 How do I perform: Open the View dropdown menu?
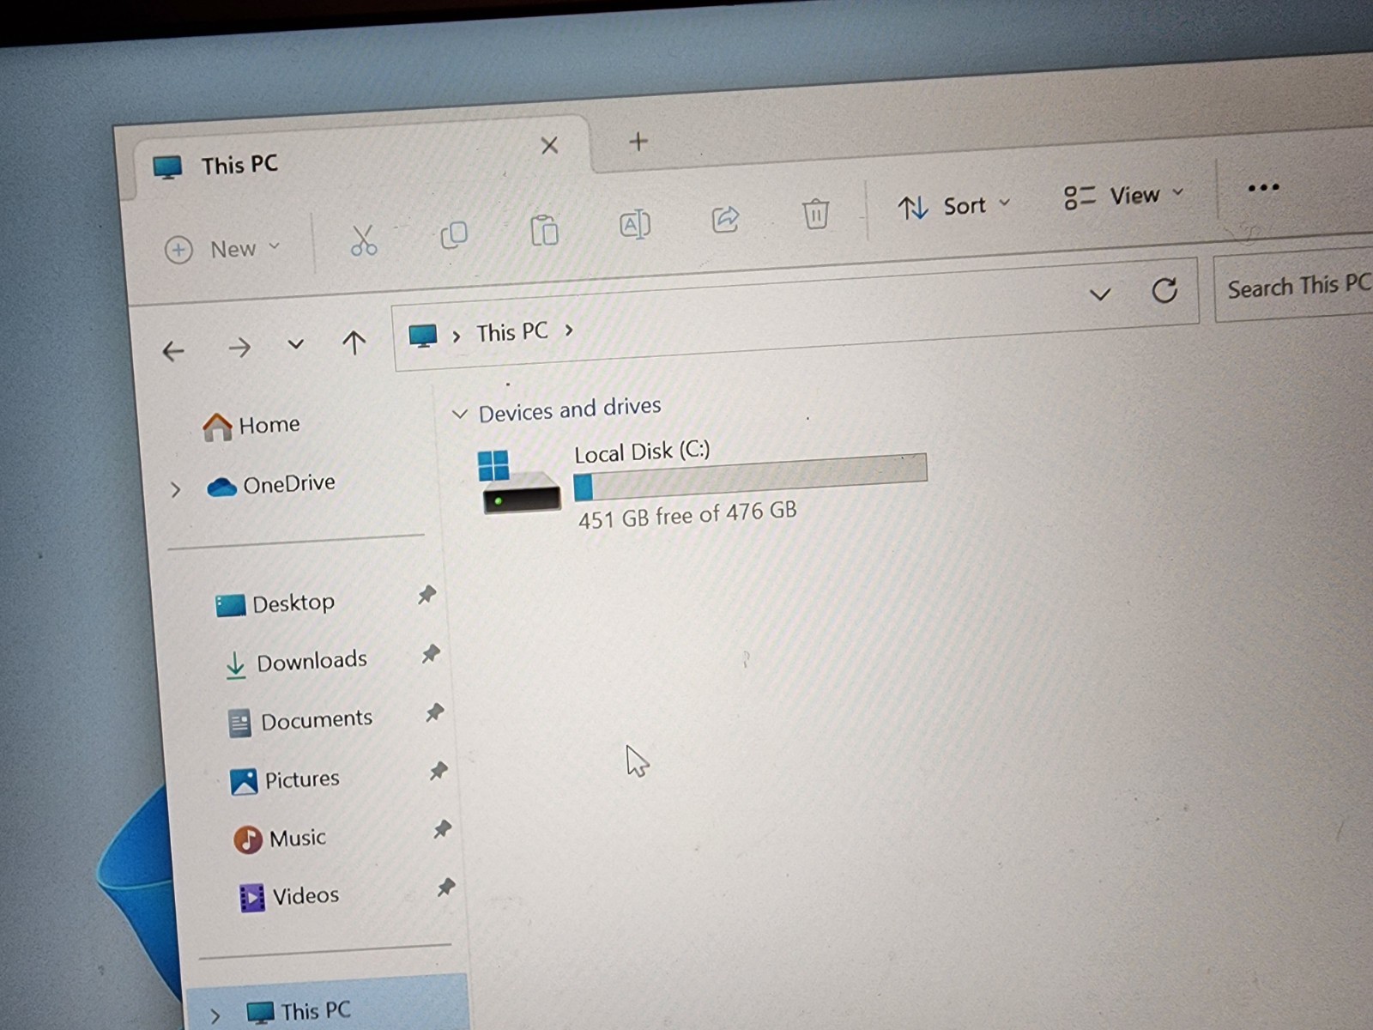(1122, 197)
